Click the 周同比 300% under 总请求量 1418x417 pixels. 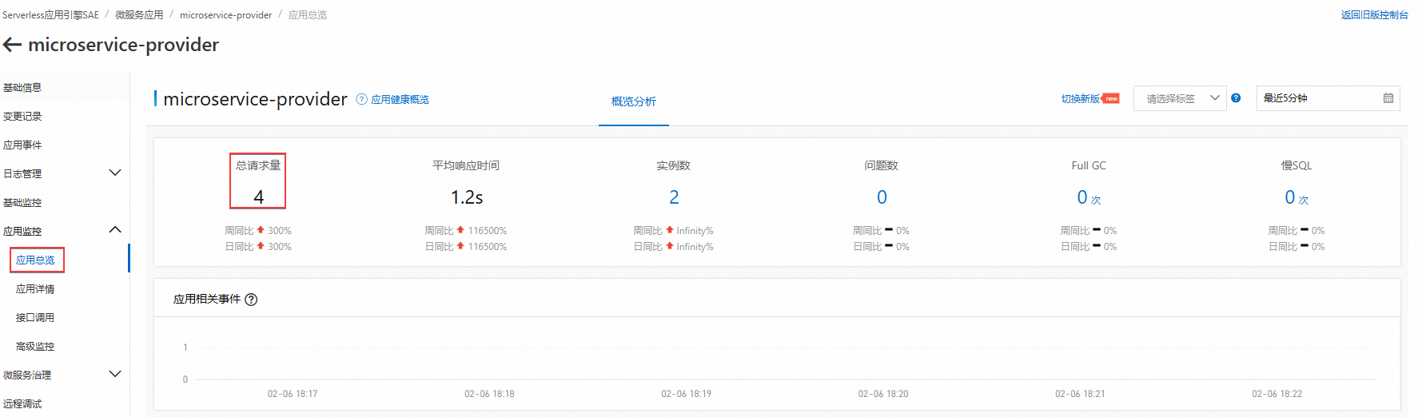258,230
